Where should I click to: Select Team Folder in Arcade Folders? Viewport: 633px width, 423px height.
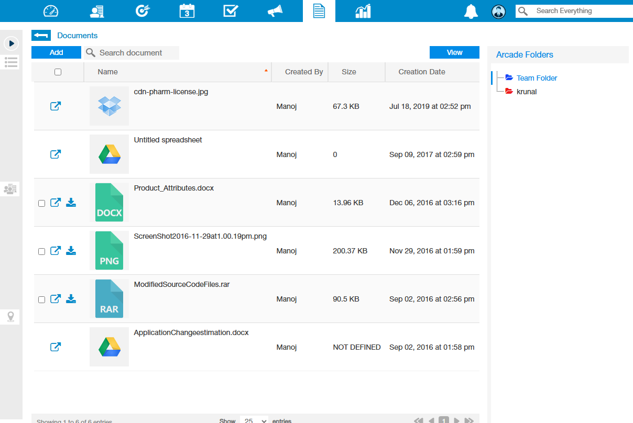pyautogui.click(x=537, y=78)
